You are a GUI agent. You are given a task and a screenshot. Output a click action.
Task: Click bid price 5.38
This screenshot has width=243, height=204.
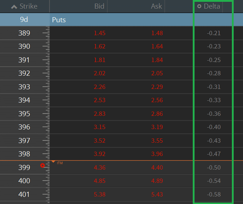click(x=99, y=194)
